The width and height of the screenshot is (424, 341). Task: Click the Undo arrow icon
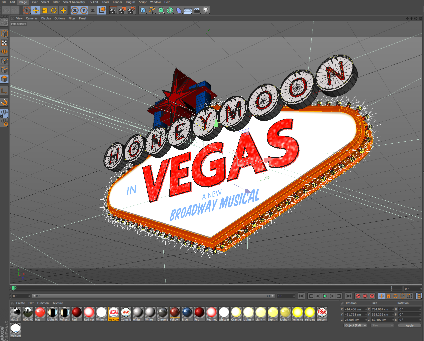pyautogui.click(x=6, y=11)
